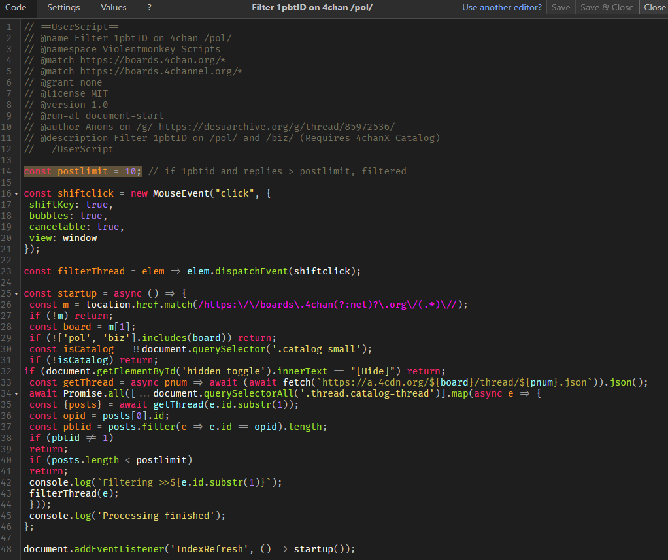Click the 'filterThread(e);' line
The image size is (668, 560).
pos(74,493)
